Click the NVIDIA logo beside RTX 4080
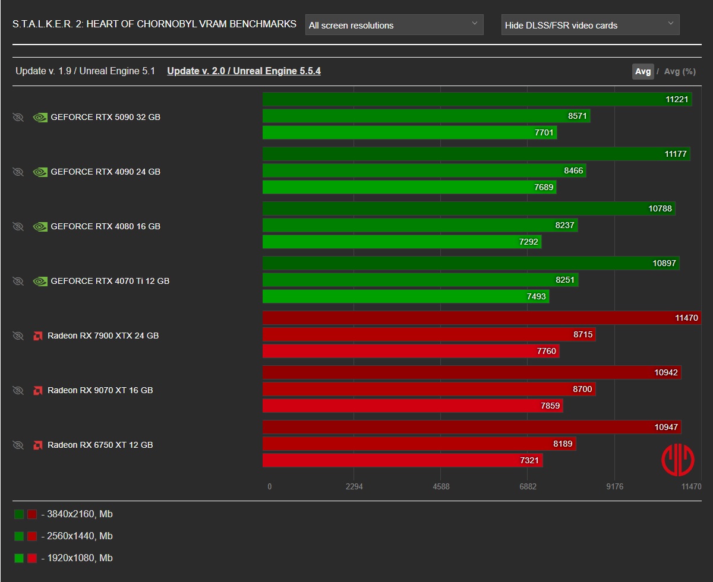 pos(40,226)
